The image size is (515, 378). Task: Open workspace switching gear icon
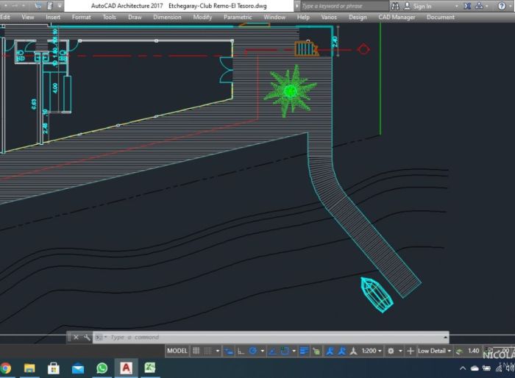click(391, 351)
